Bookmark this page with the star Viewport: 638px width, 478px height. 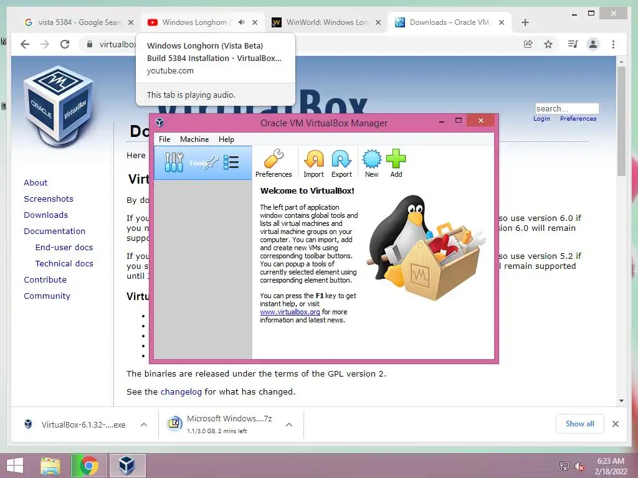click(548, 44)
